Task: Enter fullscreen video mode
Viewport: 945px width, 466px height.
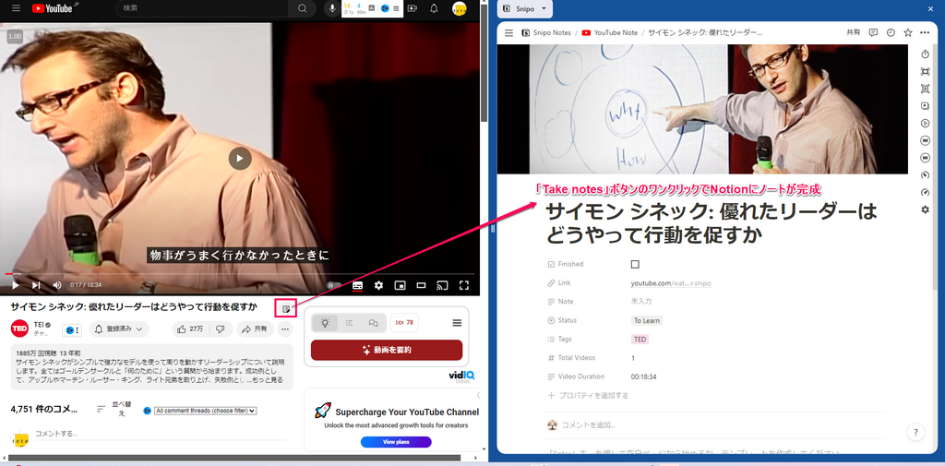Action: point(464,285)
